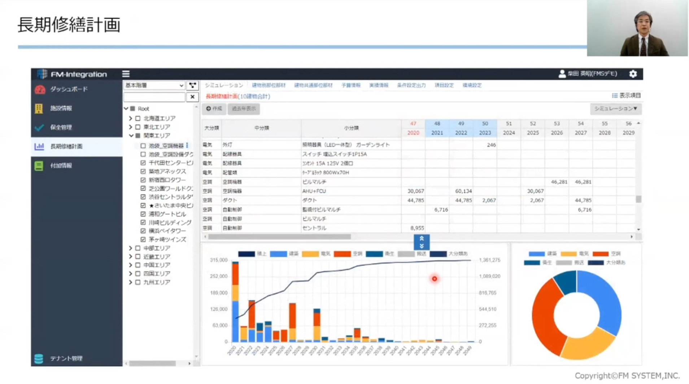
Task: Click the hierarchy tree structure icon
Action: click(x=193, y=85)
